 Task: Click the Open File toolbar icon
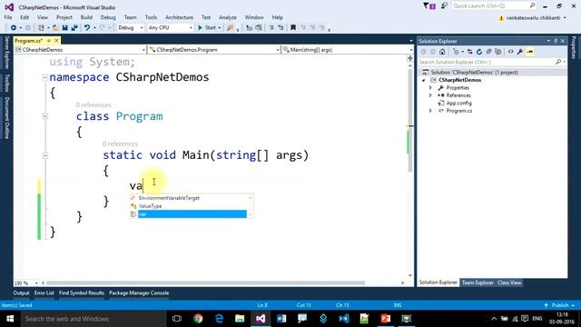click(x=55, y=28)
